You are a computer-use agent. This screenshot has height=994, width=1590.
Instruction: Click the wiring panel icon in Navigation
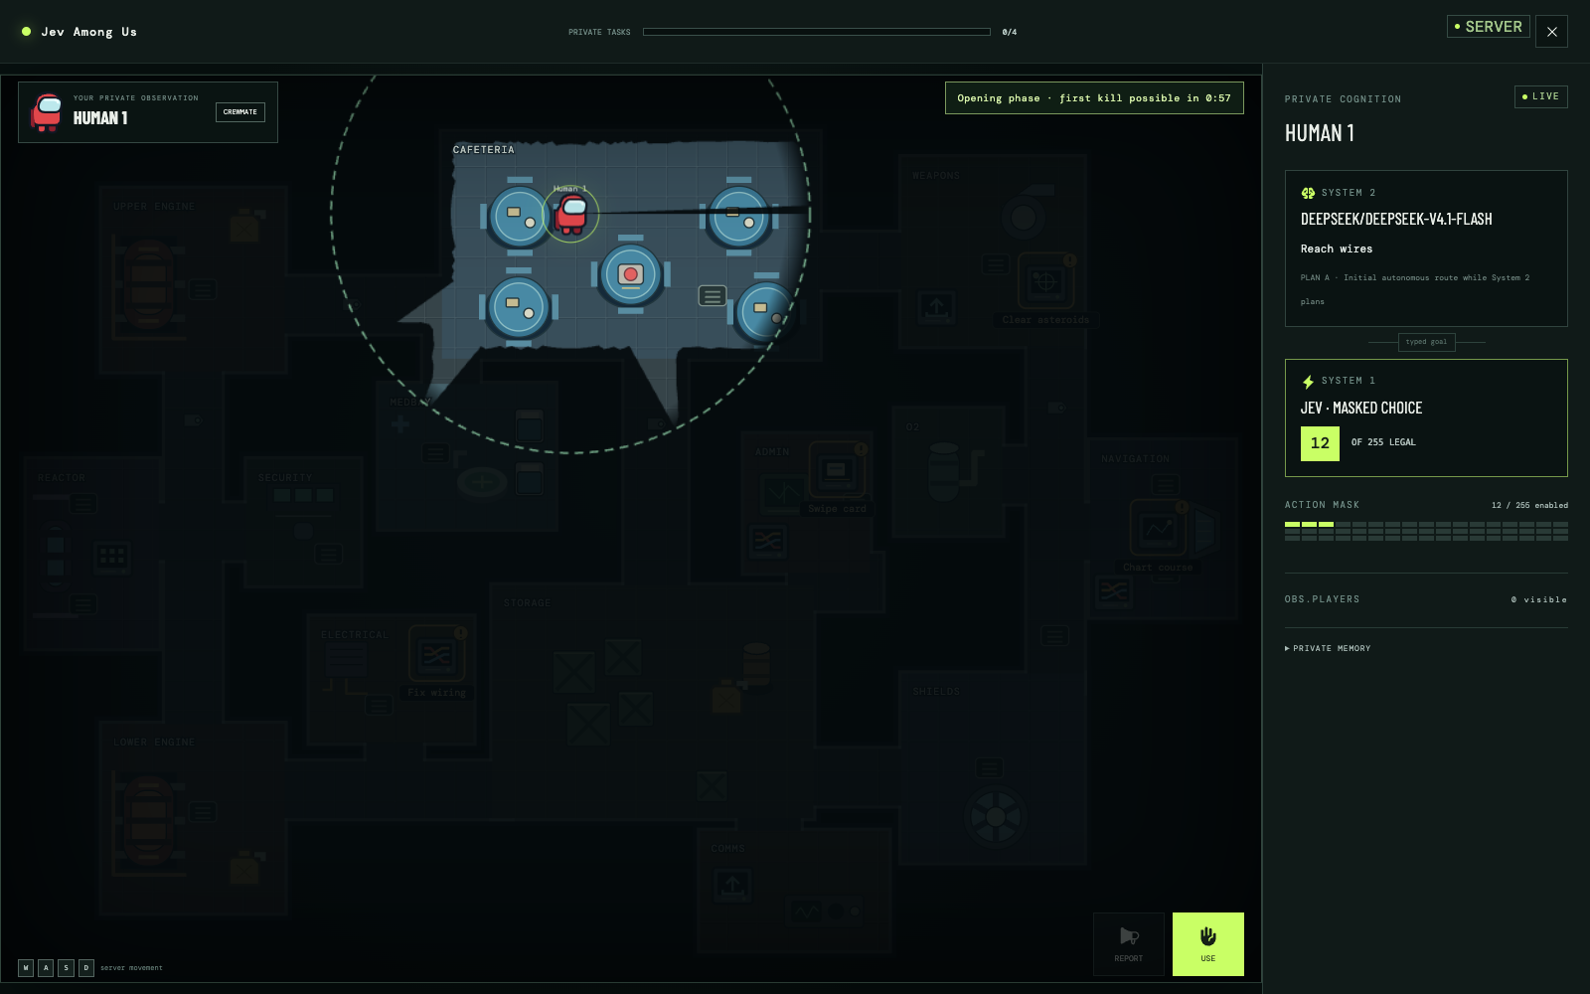click(x=1114, y=592)
